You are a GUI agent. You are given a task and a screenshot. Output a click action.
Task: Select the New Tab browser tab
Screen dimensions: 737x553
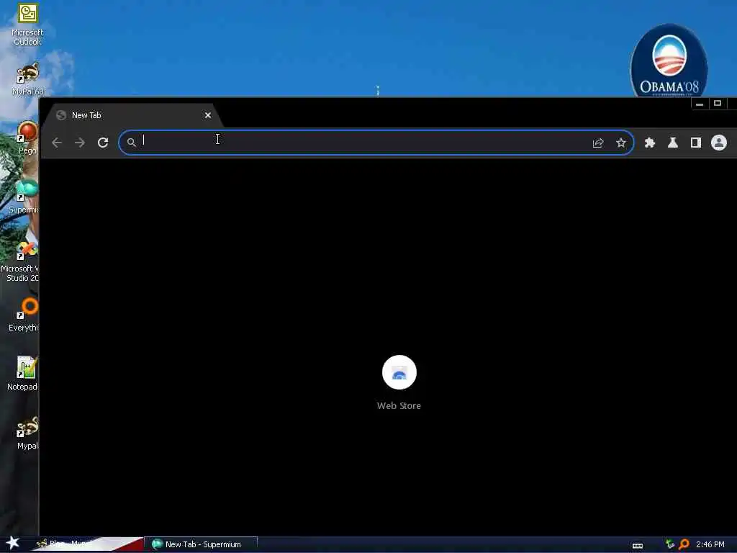click(132, 115)
